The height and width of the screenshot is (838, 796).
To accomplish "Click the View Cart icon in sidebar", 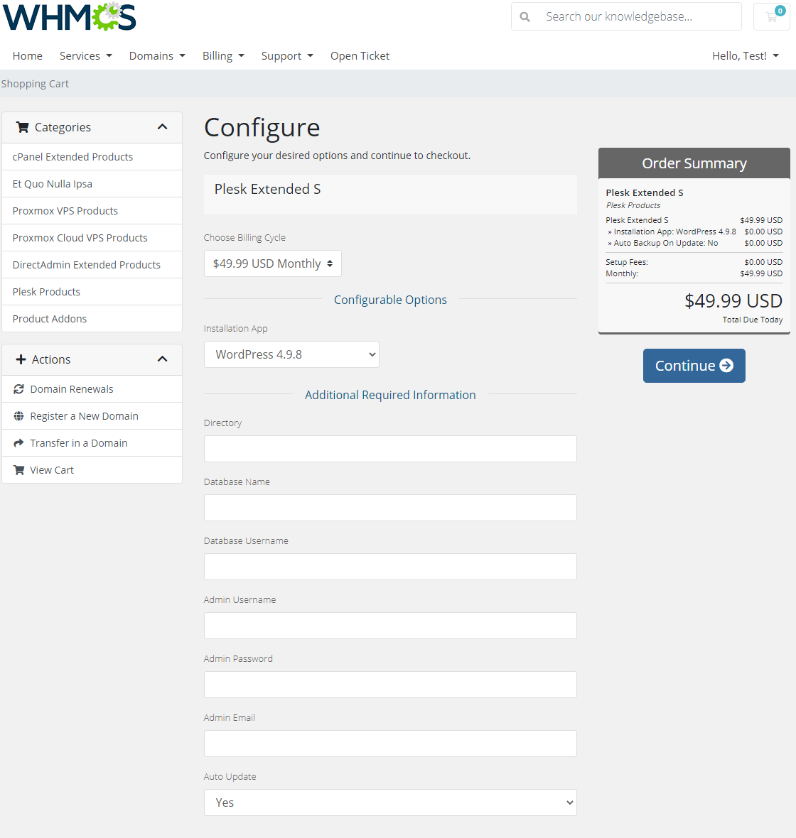I will [x=18, y=469].
